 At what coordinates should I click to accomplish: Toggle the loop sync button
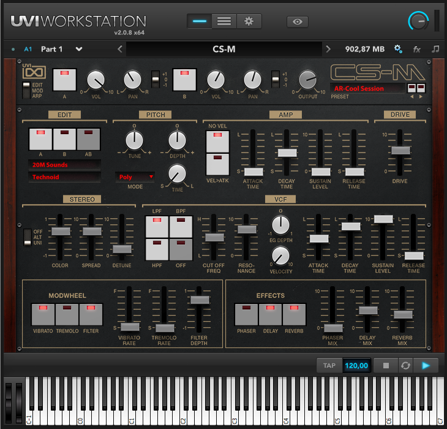click(x=405, y=365)
